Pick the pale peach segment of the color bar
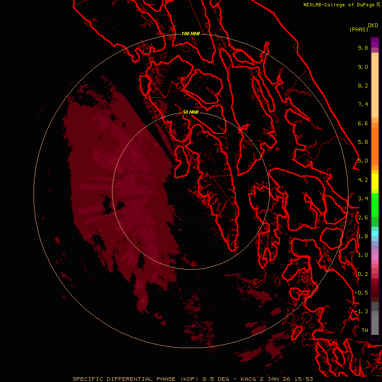The height and width of the screenshot is (382, 382). click(375, 87)
